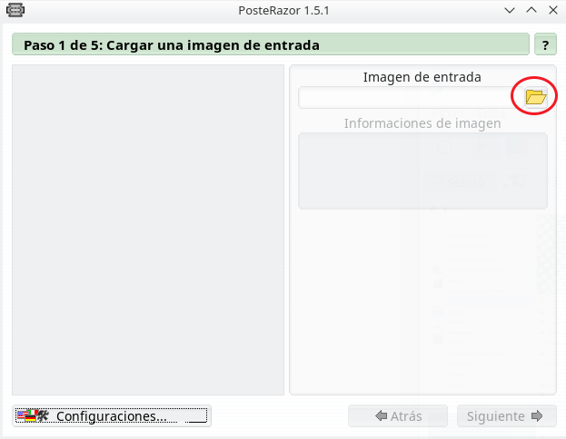
Task: Click the question mark help button
Action: click(x=545, y=44)
